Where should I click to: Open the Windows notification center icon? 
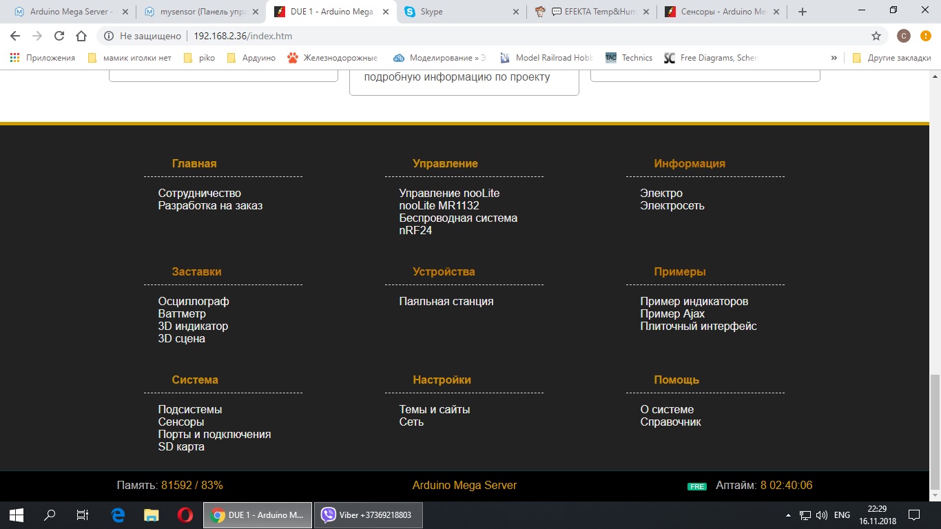pos(914,515)
